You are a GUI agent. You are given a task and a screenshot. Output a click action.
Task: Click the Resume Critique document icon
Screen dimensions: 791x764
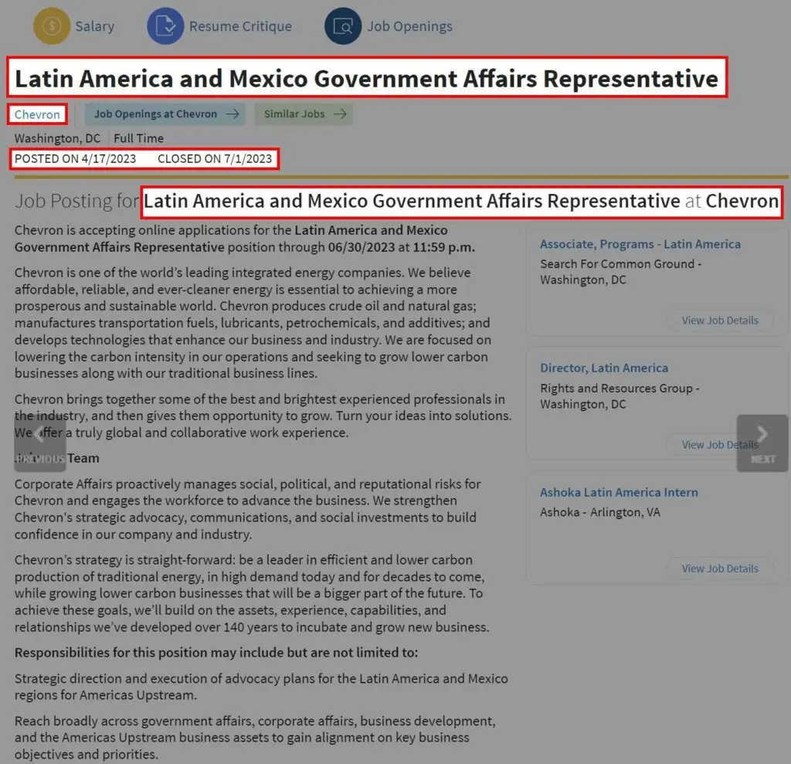pyautogui.click(x=165, y=26)
